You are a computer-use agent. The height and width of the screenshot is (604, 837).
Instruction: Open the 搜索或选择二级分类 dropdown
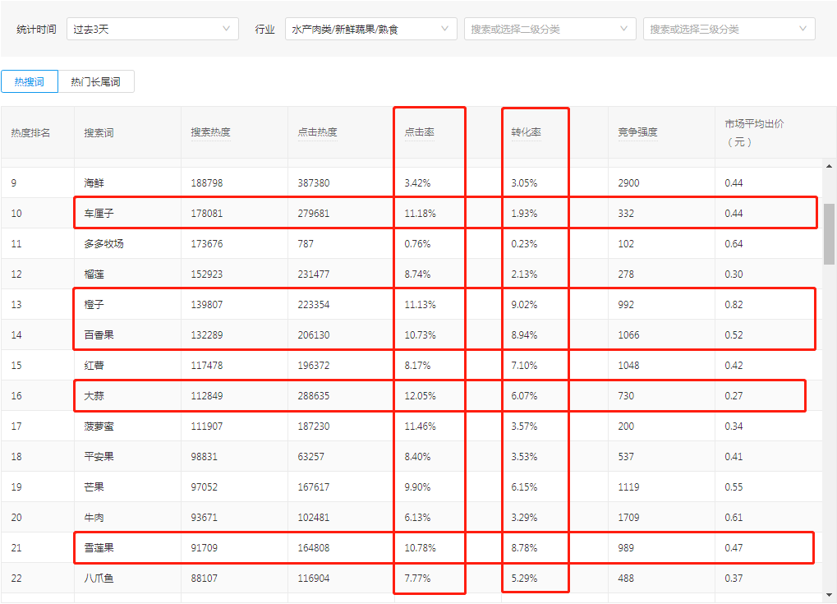coord(550,29)
